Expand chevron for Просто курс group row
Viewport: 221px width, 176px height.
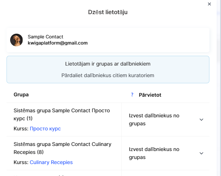pos(201,120)
